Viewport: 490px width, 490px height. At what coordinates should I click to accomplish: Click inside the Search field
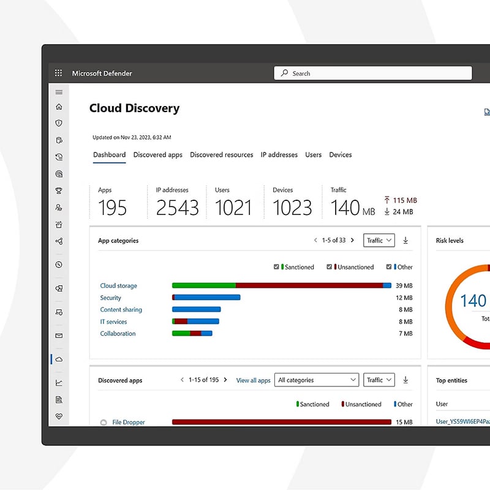coord(372,73)
